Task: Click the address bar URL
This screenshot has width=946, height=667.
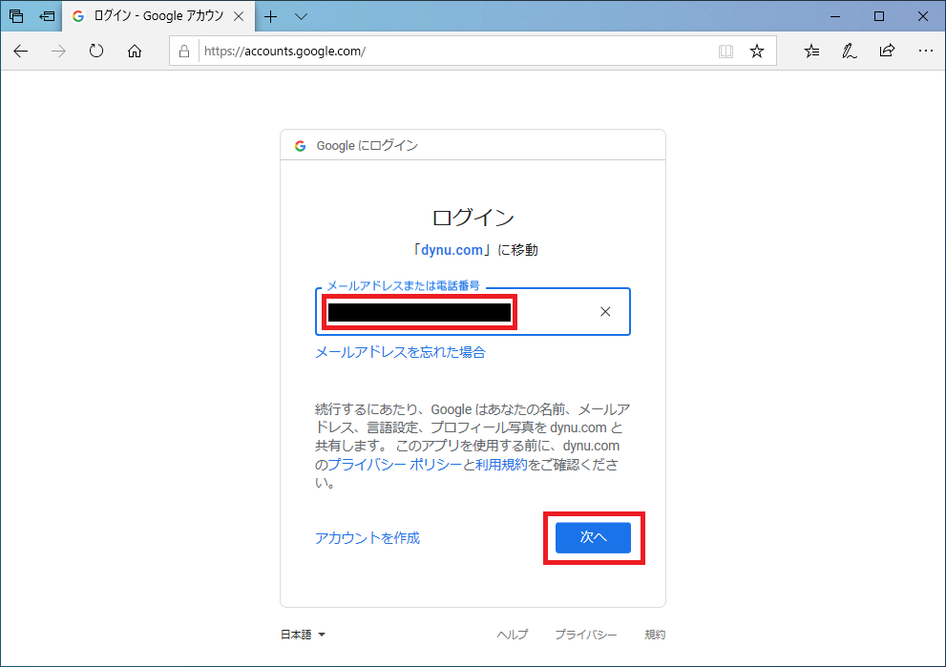Action: (284, 52)
